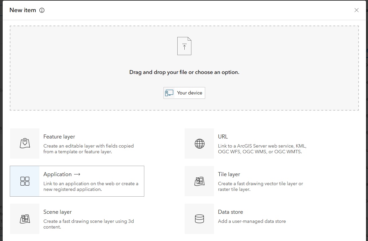
Task: Click inside the drag and drop area
Action: coord(184,67)
